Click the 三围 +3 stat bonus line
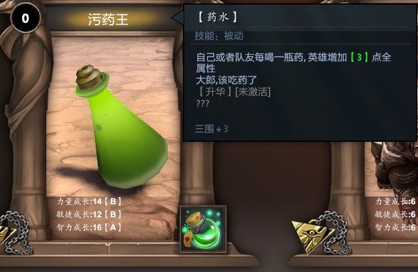The image size is (418, 272). point(212,129)
